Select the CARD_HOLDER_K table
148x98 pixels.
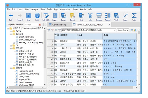coord(26,37)
